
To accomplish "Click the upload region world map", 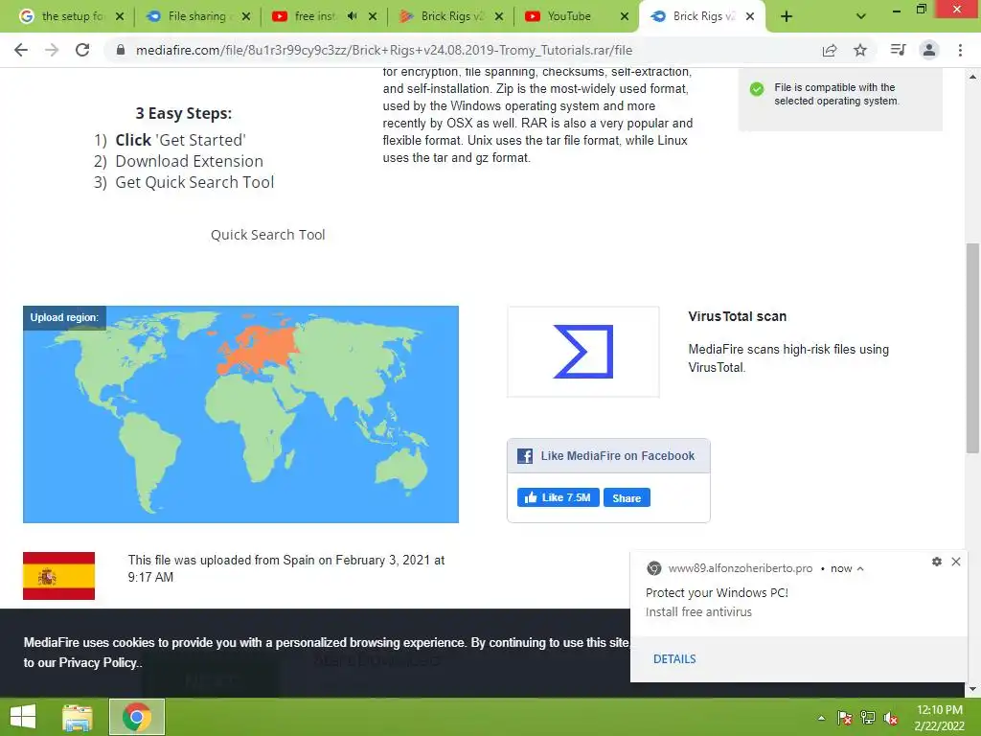I will coord(240,414).
